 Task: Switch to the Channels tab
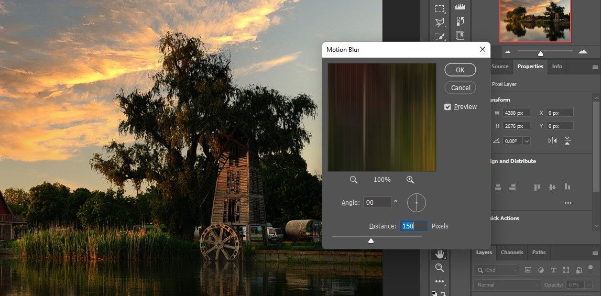512,253
